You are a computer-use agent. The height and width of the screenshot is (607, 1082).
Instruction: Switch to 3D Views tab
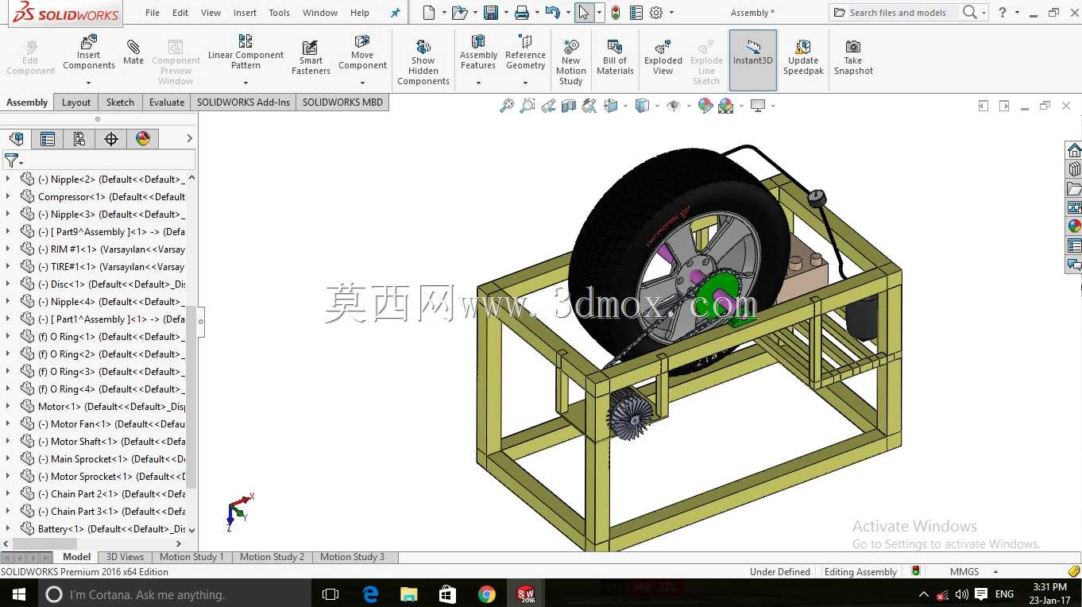click(125, 557)
